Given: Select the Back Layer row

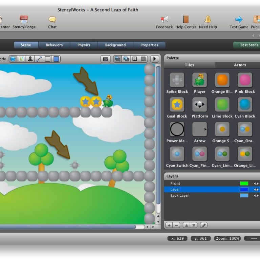Looking at the screenshot, I should coord(212,195).
